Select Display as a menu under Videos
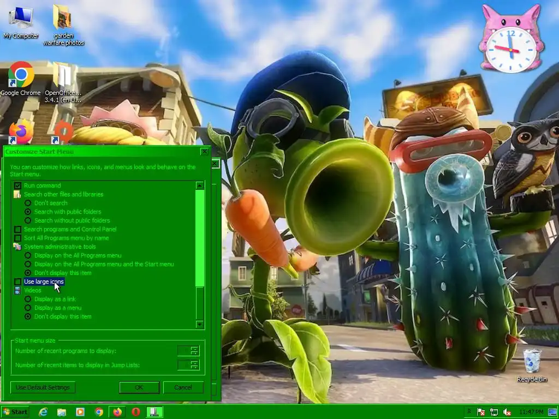The image size is (559, 419). click(x=28, y=308)
